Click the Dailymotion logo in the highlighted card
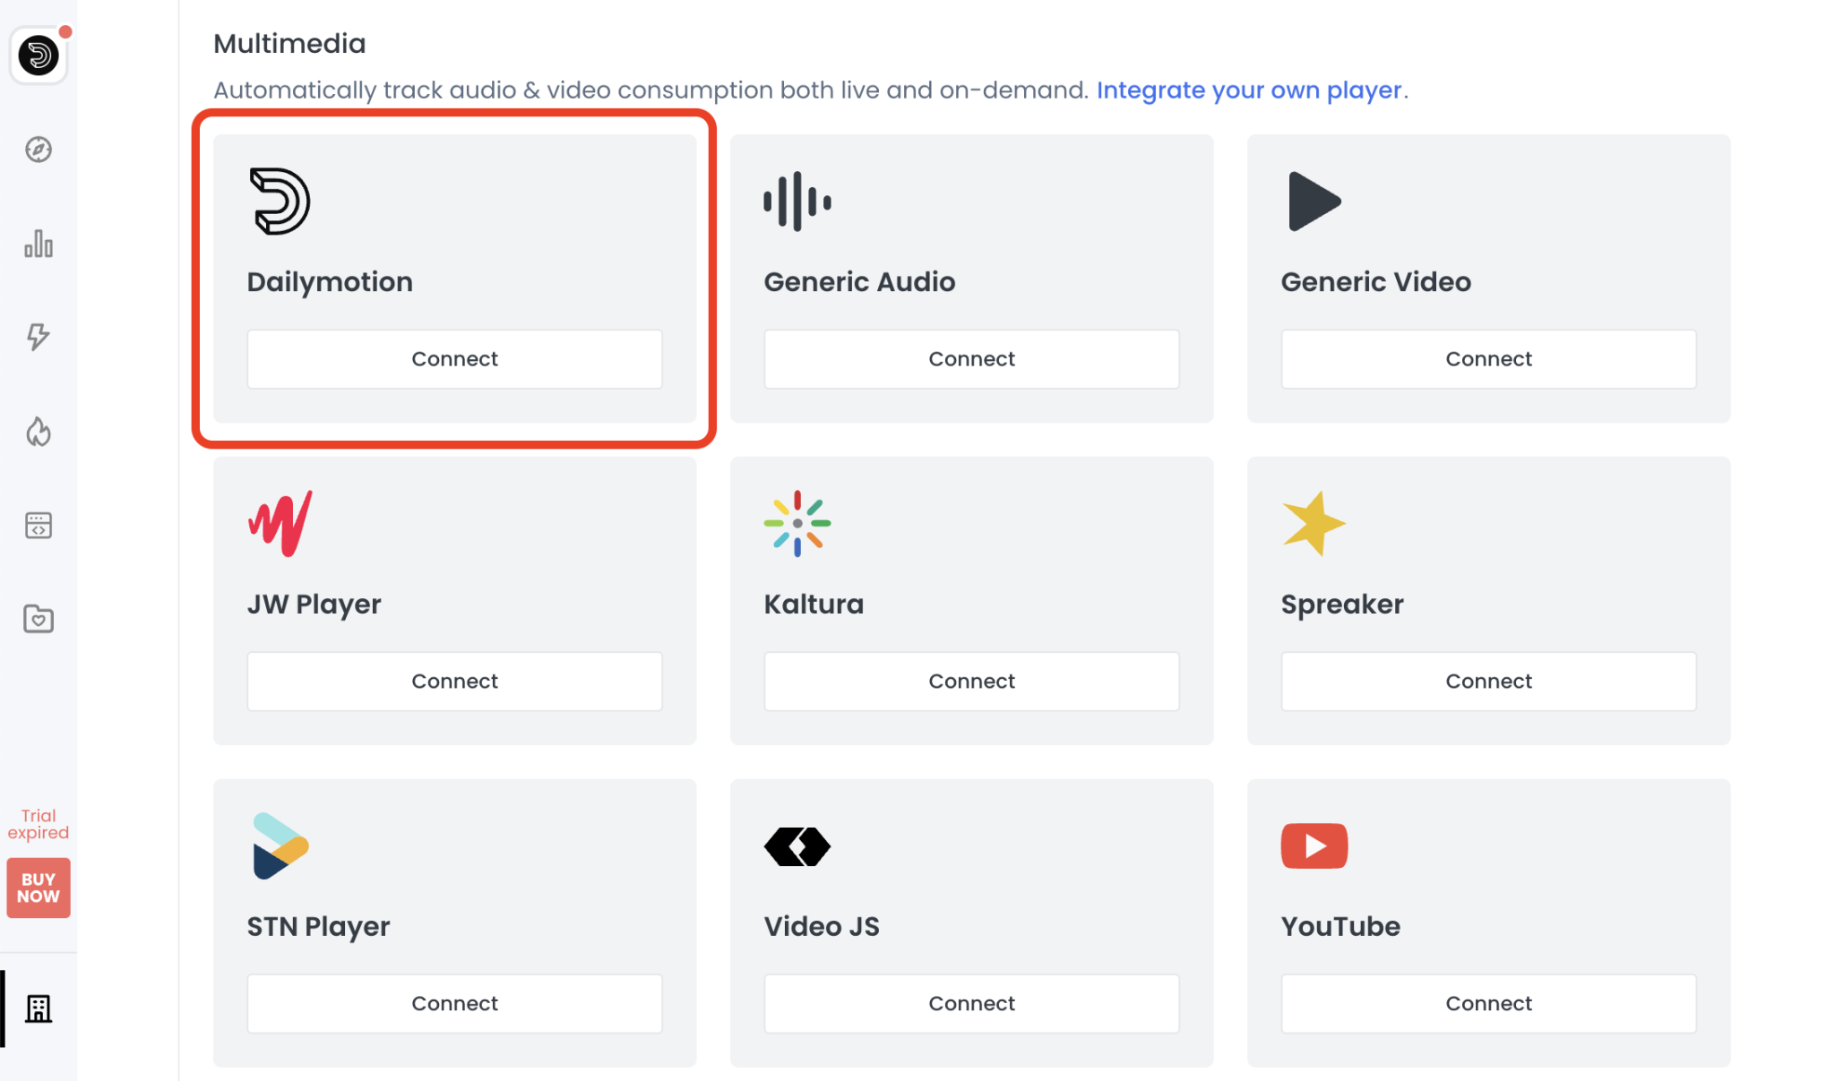 tap(280, 200)
